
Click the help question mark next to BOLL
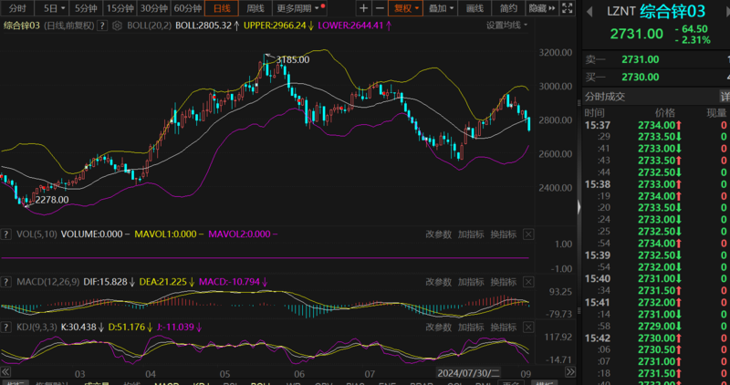click(x=102, y=26)
